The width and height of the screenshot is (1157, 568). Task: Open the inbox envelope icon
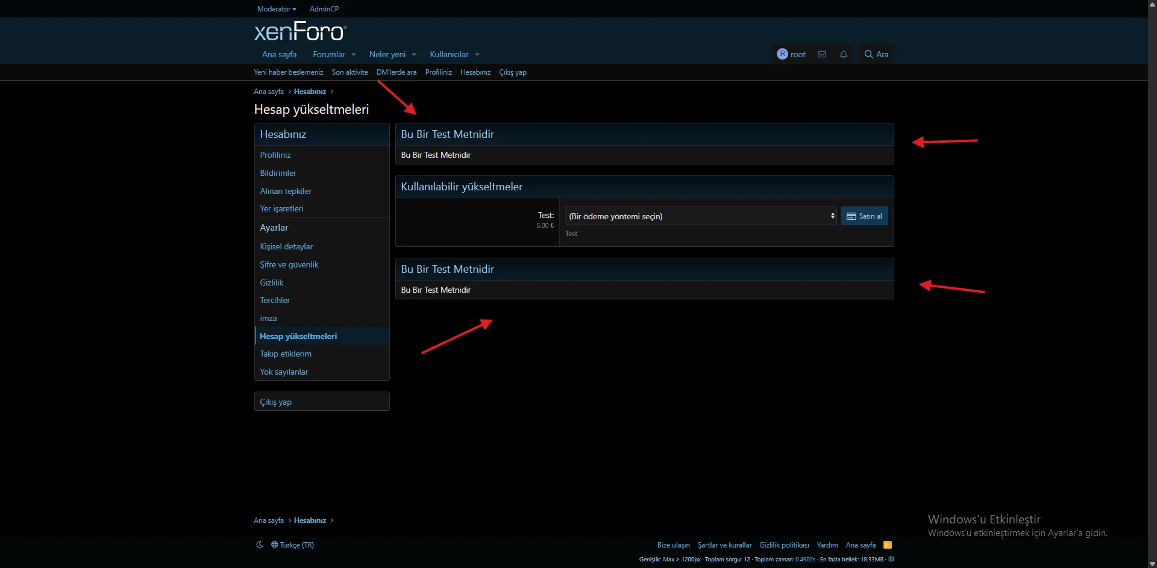821,54
